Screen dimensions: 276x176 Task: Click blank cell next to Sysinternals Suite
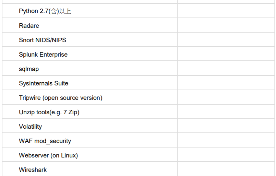point(226,83)
